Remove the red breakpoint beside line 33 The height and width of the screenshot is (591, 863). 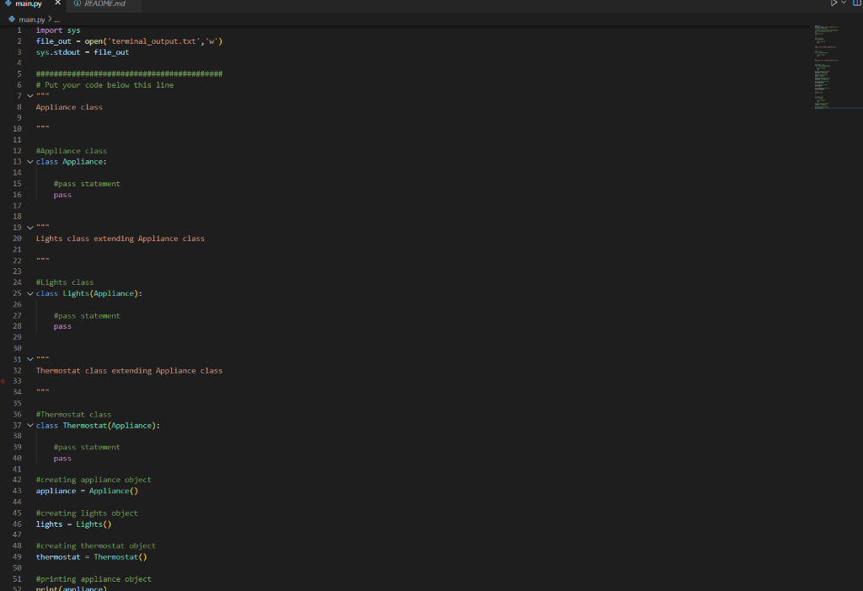click(x=4, y=381)
